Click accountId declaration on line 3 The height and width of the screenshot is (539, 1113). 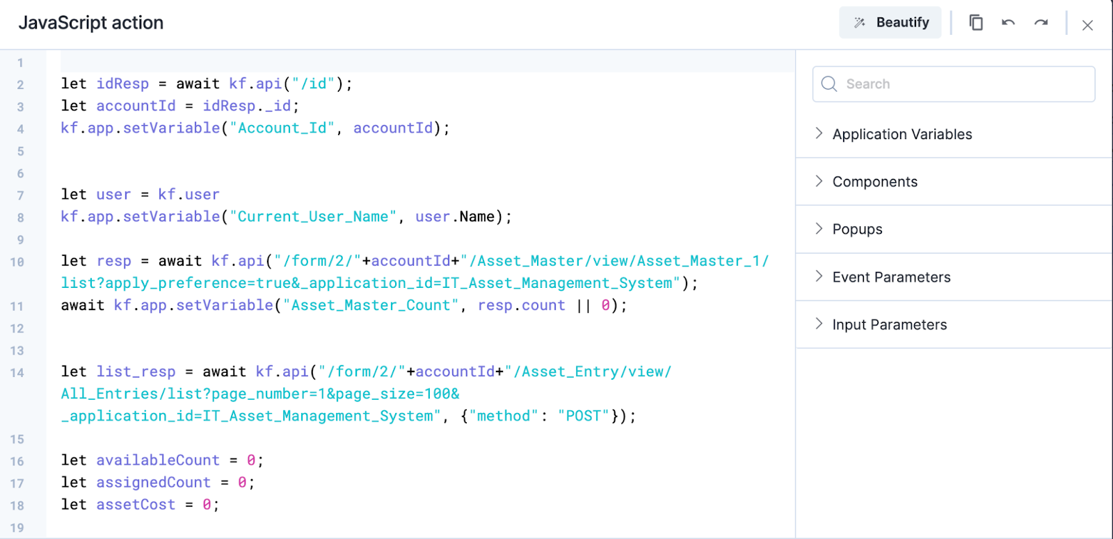(x=136, y=106)
